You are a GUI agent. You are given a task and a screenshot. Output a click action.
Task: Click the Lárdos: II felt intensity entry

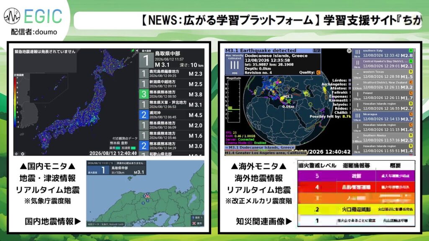(341, 80)
